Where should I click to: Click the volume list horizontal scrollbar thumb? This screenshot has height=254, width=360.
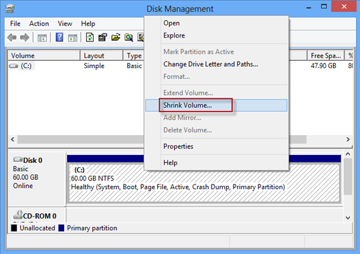pos(162,140)
